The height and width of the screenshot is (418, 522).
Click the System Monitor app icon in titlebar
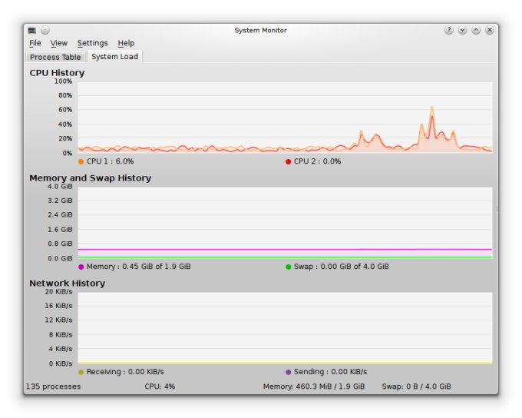(32, 30)
